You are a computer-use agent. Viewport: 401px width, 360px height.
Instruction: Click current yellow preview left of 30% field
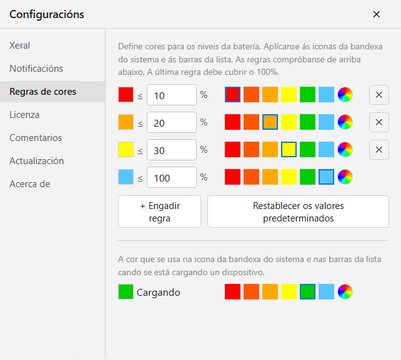click(x=126, y=150)
